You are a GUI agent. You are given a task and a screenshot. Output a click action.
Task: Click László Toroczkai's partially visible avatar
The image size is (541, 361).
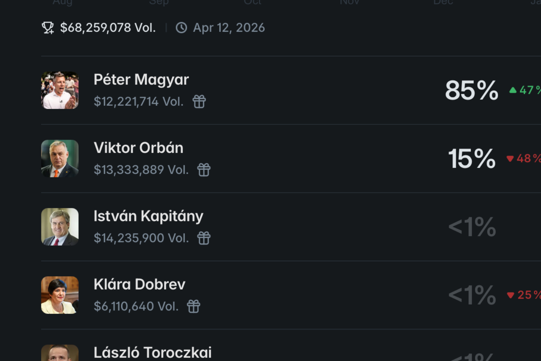(x=60, y=353)
